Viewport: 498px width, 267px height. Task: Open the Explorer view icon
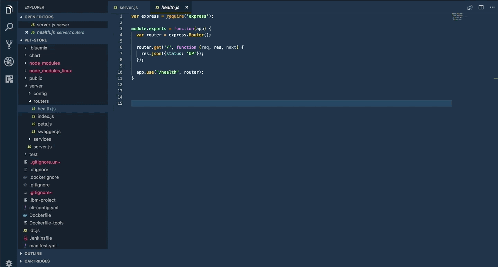point(9,9)
